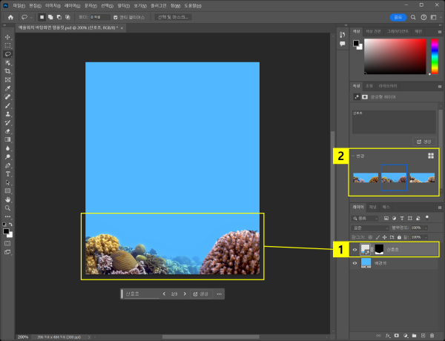The width and height of the screenshot is (445, 341).
Task: Click the 선택 및 마스크 button
Action: (173, 16)
